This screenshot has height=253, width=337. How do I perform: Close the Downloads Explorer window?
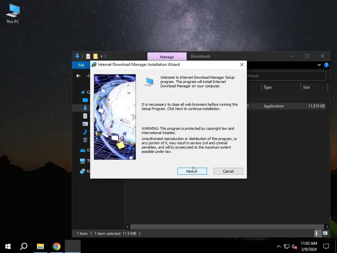pyautogui.click(x=323, y=56)
